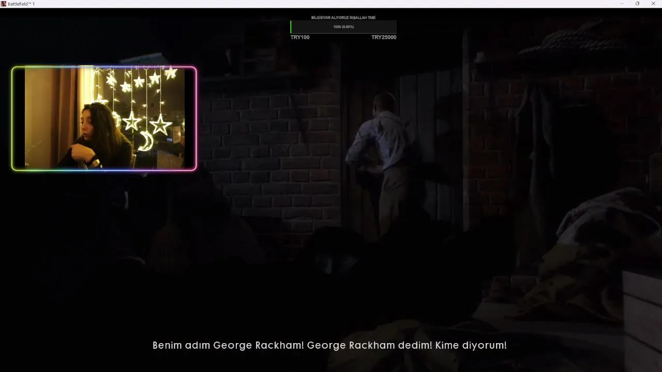Viewport: 662px width, 372px height.
Task: Click the goal title 'BİLGİSAYAR ALIYORUZ İNŞALLAH TABİ'
Action: click(343, 18)
